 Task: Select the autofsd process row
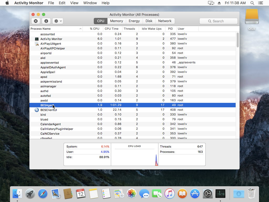tap(132, 95)
